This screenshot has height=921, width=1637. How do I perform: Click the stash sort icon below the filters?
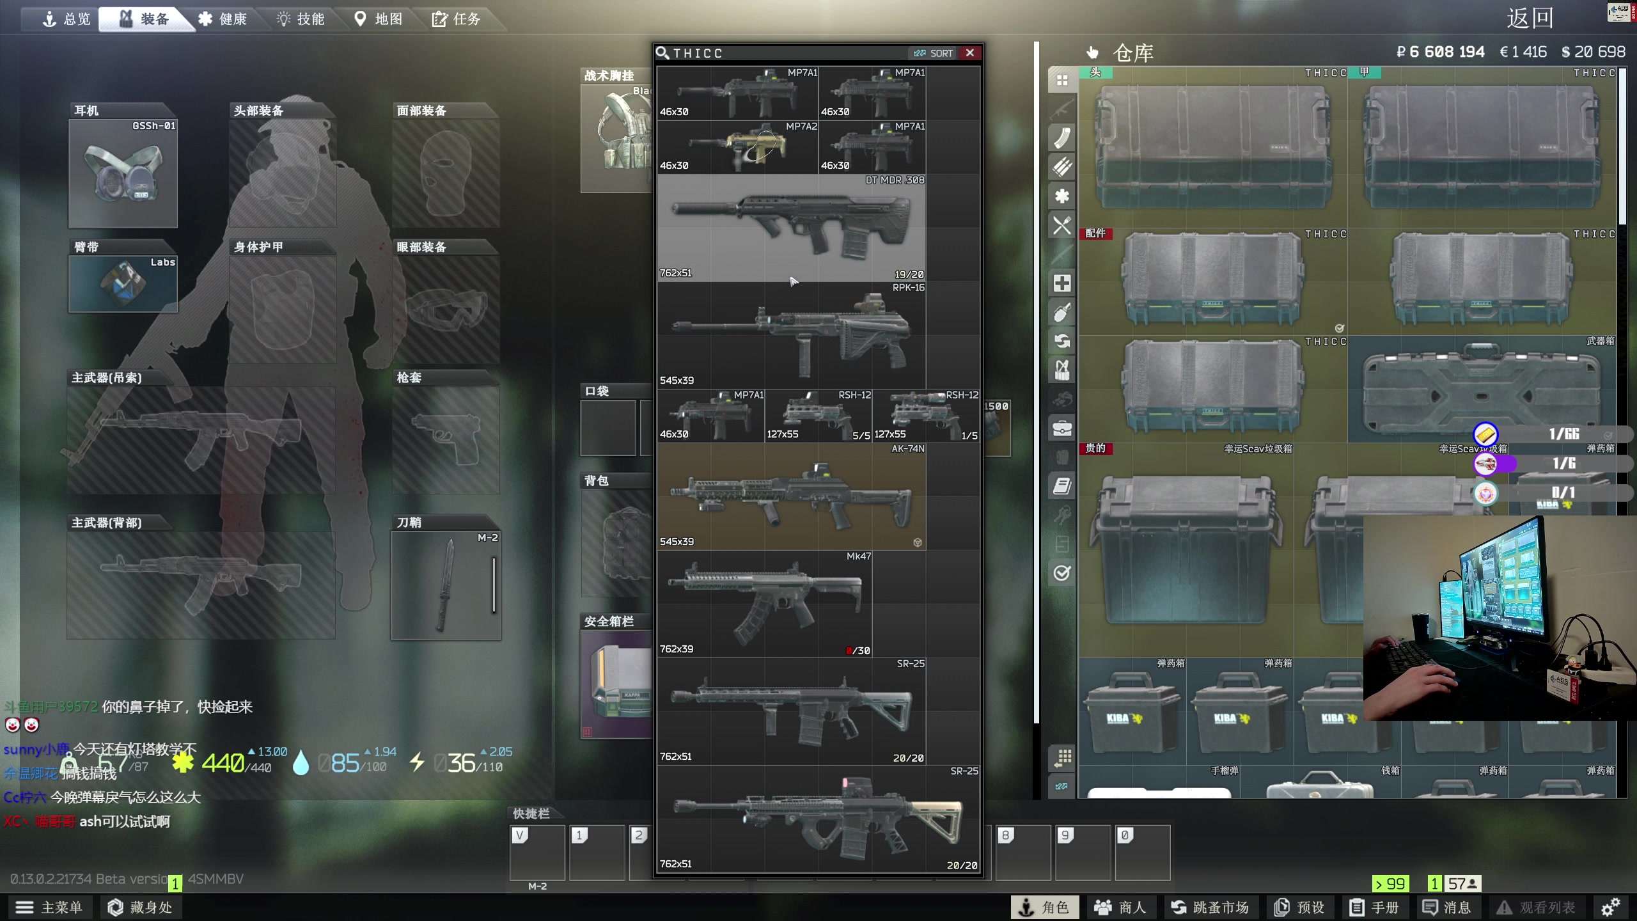tap(1062, 786)
